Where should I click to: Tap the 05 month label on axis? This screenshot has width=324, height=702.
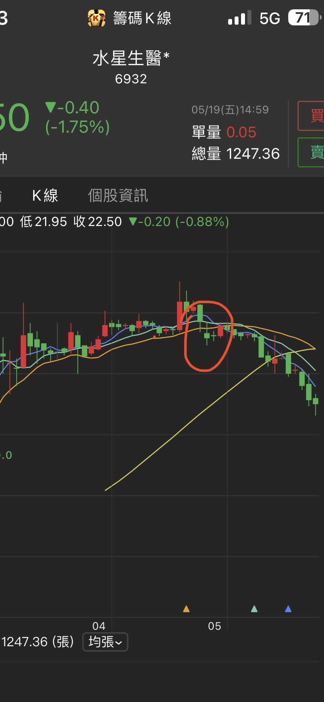pos(215,626)
